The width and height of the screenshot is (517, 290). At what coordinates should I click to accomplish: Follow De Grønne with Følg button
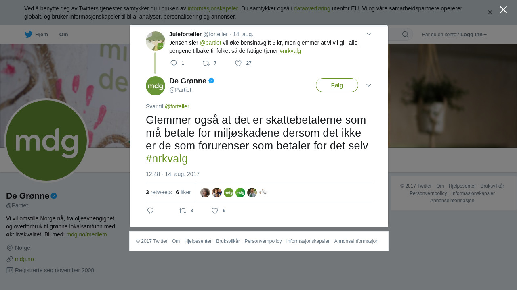click(x=337, y=85)
